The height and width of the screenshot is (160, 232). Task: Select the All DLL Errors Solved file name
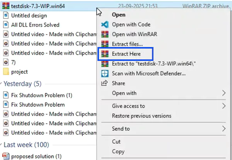(x=35, y=25)
